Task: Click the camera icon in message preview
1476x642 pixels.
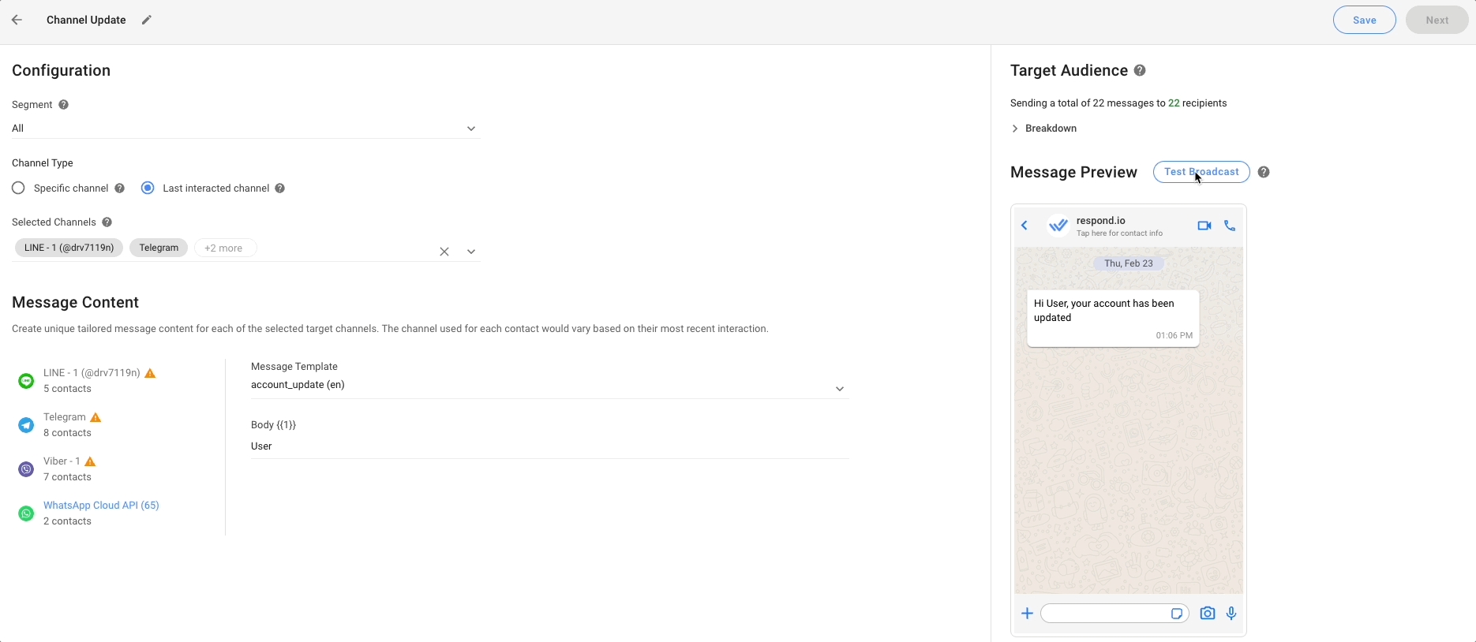Action: (1207, 614)
